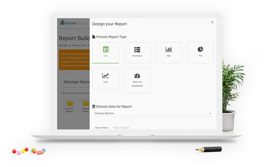269x167 pixels.
Task: Select the List report type
Action: point(105,53)
